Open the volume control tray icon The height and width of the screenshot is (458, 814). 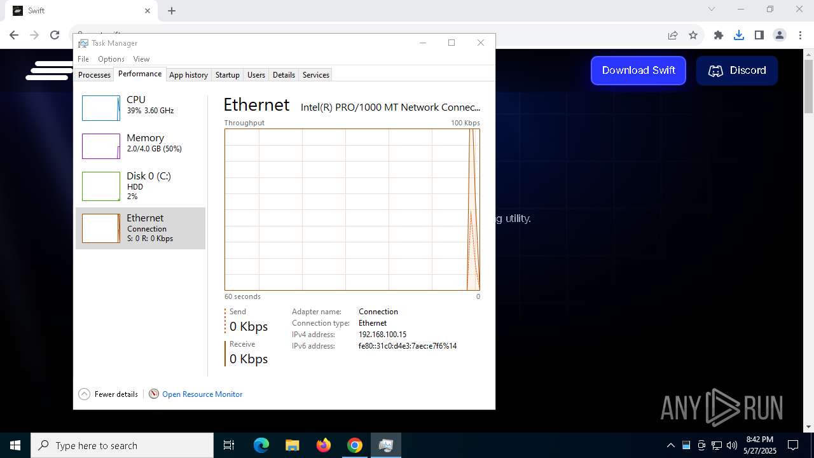732,445
